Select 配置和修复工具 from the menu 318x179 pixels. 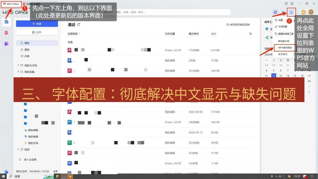point(284,34)
